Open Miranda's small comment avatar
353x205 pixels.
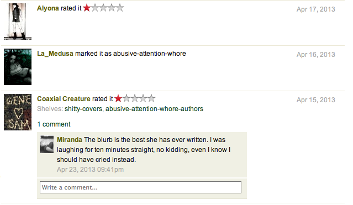coord(46,144)
